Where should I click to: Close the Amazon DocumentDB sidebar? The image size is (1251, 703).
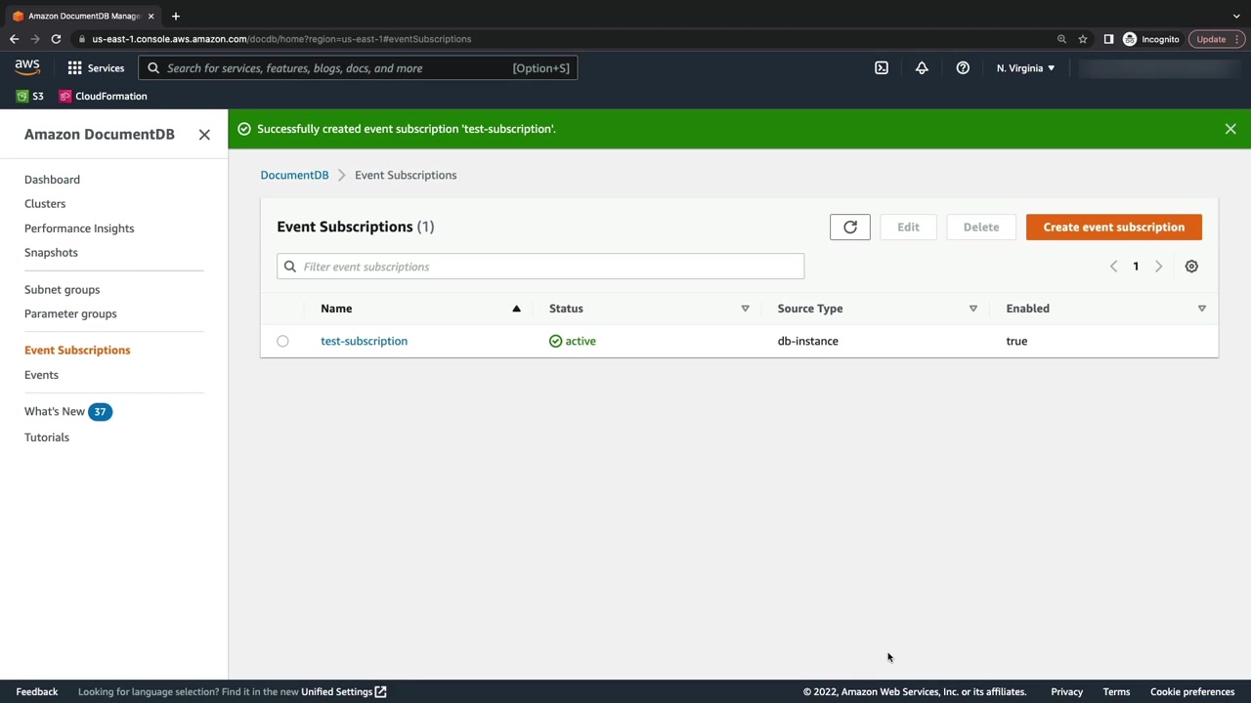(x=204, y=135)
